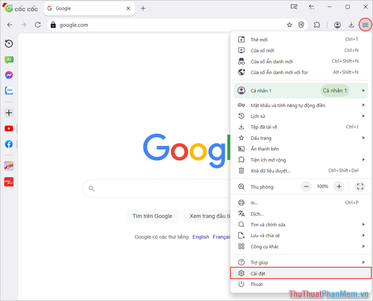The width and height of the screenshot is (373, 301).
Task: Expand 'Mật khẩu và tính năng tự động điền'
Action: (x=301, y=105)
